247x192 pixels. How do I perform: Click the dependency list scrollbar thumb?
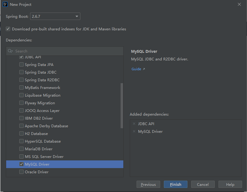(x=122, y=106)
